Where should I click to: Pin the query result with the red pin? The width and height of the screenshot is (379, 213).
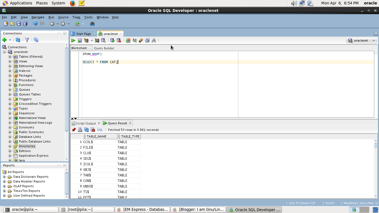tap(74, 130)
